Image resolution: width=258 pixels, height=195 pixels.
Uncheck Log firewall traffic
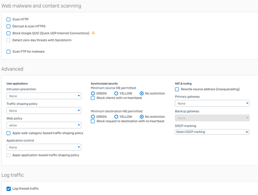click(9, 188)
